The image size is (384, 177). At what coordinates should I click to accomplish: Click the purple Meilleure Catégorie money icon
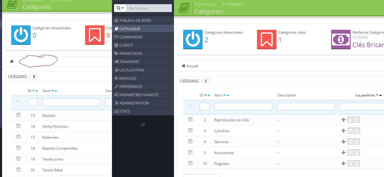pyautogui.click(x=341, y=39)
